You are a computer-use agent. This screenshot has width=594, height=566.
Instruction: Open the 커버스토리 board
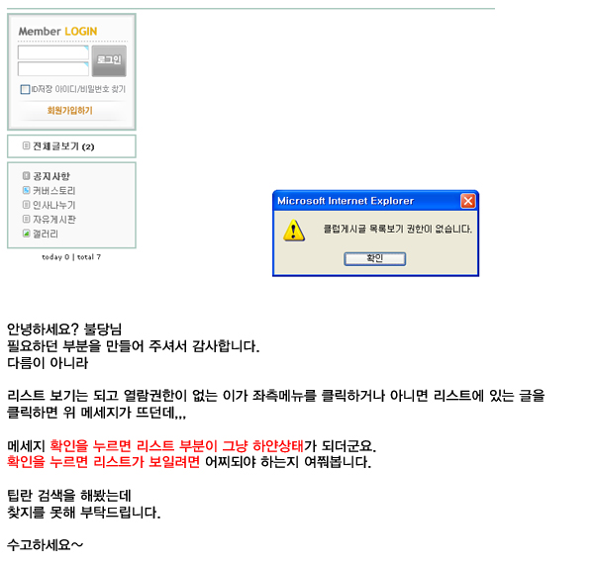[54, 190]
